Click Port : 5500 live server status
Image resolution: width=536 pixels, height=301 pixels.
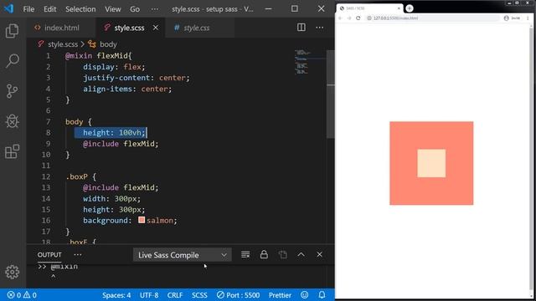pyautogui.click(x=238, y=295)
